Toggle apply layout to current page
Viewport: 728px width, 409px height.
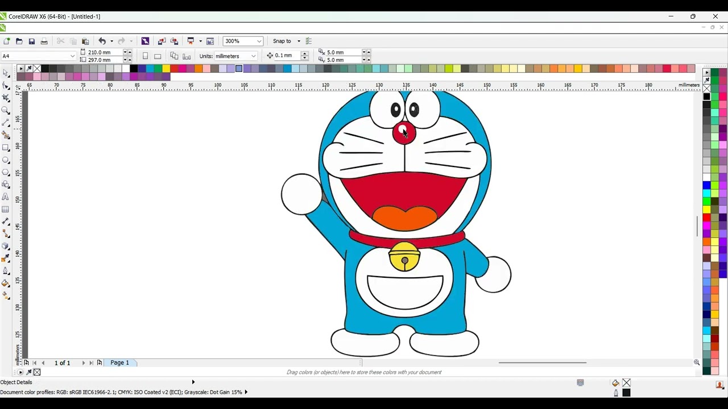187,56
